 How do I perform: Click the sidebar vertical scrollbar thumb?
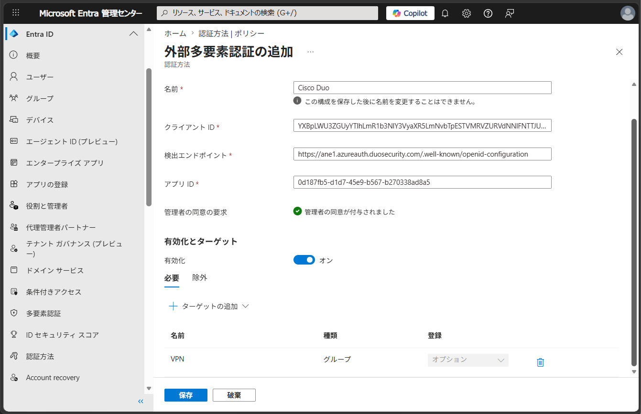[149, 137]
